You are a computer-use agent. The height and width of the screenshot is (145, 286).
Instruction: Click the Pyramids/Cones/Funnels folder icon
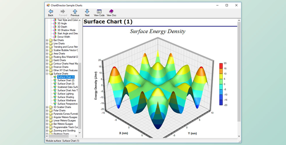[50, 114]
